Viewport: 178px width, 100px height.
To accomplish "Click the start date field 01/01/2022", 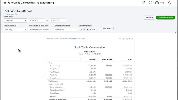I will point(37,20).
